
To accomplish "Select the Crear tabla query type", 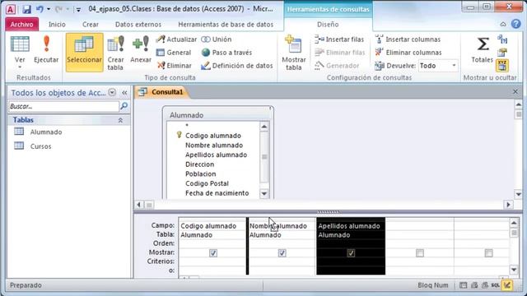I will 115,53.
